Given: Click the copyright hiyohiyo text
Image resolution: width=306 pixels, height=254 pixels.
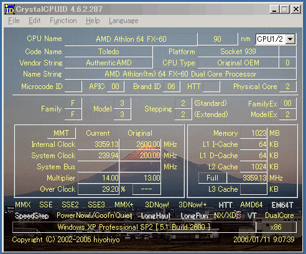Looking at the screenshot, I should 66,240.
